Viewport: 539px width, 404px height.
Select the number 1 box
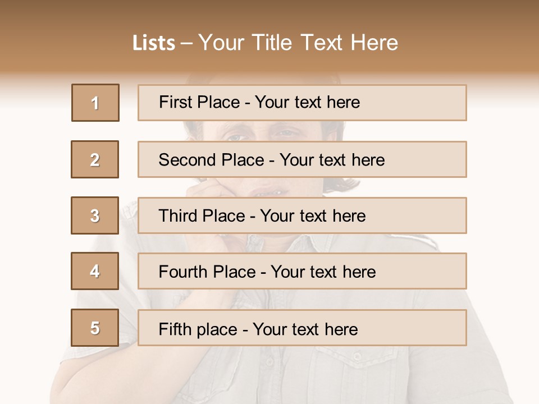(95, 103)
